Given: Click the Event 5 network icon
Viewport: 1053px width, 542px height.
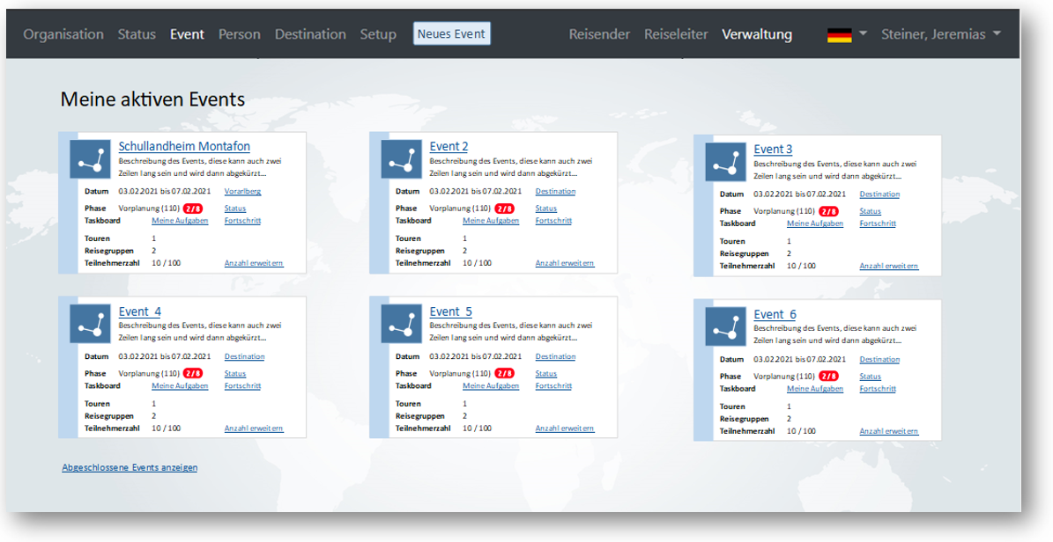Looking at the screenshot, I should 401,324.
